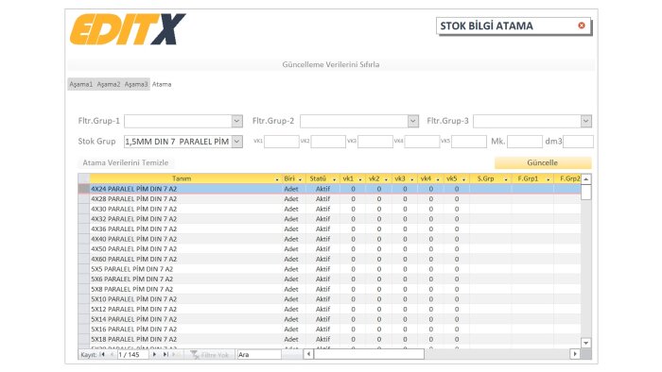Viewport: 662px width, 372px height.
Task: Select row 4X36 PARALEL PİM DIN 7 A2
Action: [329, 229]
